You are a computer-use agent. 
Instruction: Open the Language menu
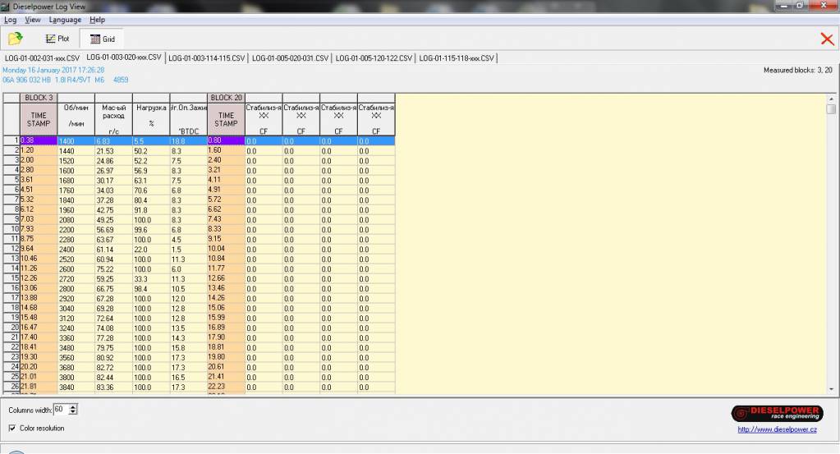[65, 20]
